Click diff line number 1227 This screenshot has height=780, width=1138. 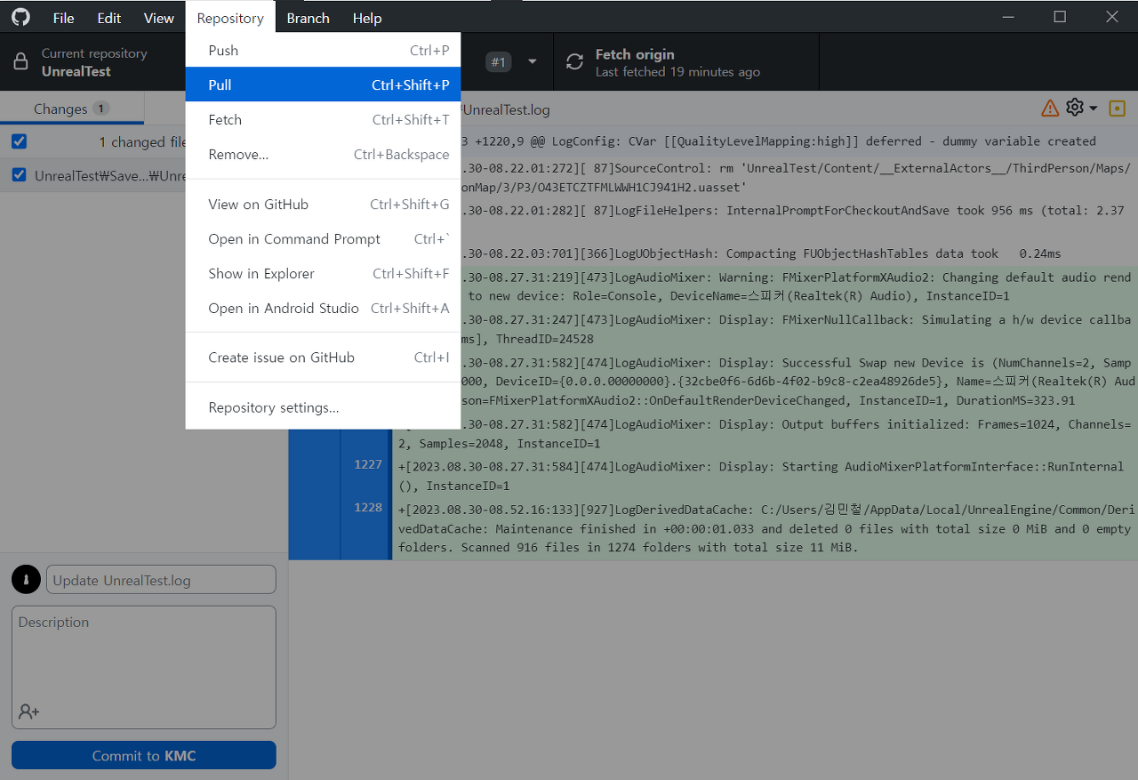(367, 464)
